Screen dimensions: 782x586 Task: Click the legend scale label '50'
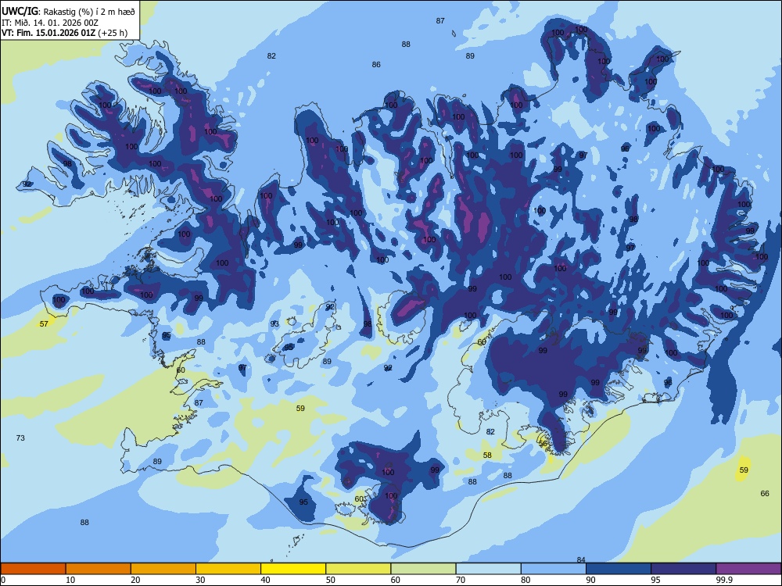(x=330, y=580)
